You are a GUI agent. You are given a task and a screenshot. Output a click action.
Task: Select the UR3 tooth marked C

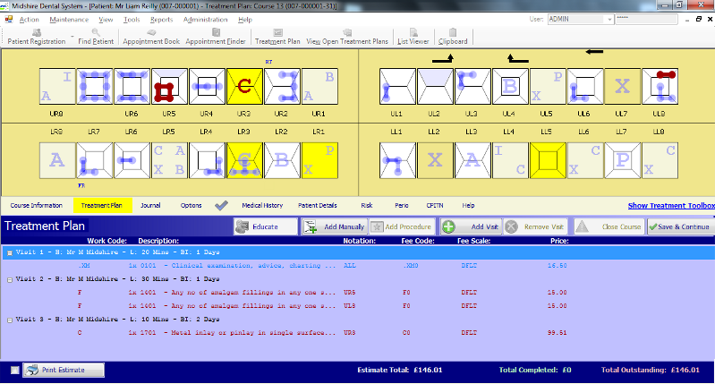coord(244,87)
